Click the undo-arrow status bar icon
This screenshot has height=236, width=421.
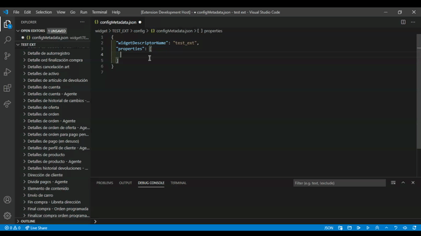396,228
